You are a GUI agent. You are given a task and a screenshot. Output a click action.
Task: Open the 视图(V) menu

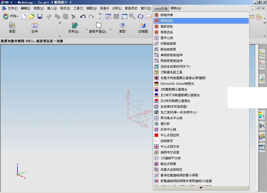coord(39,8)
